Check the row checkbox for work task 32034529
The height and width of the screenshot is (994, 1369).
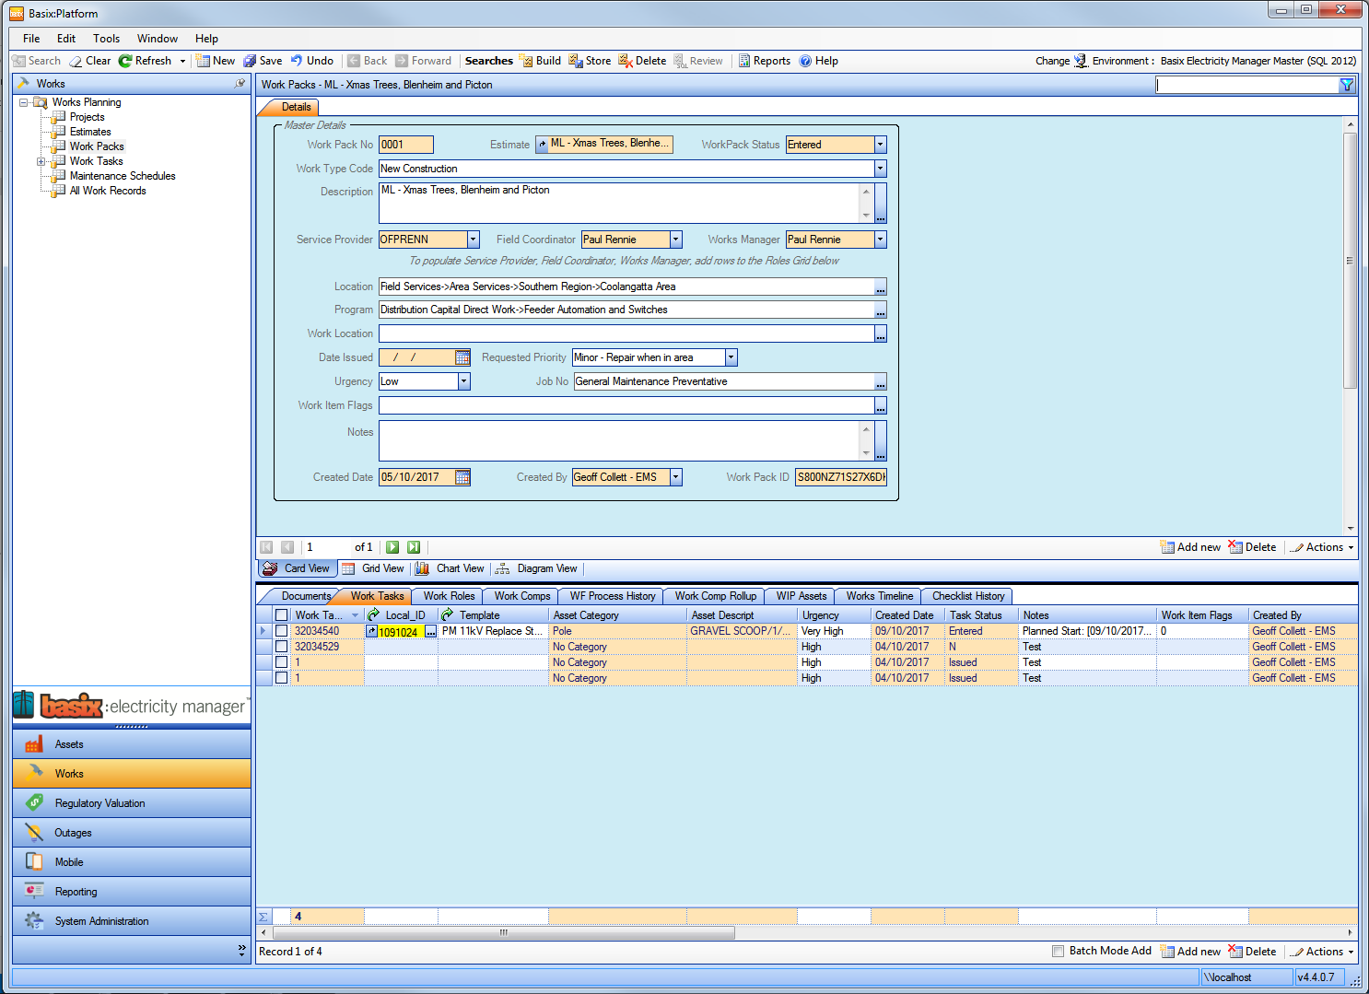click(281, 646)
